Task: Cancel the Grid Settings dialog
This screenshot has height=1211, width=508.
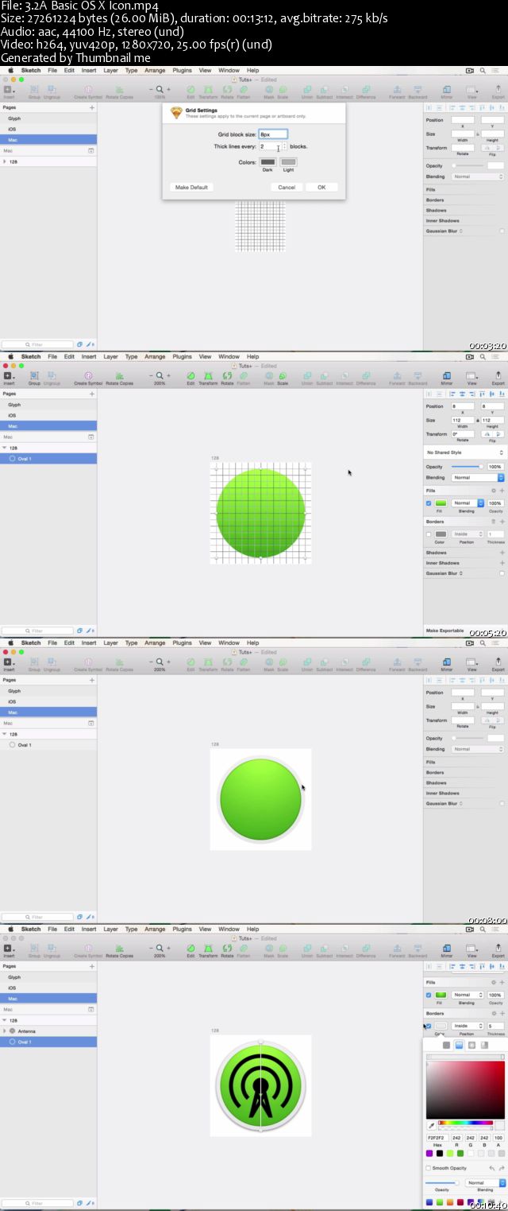Action: [x=287, y=187]
